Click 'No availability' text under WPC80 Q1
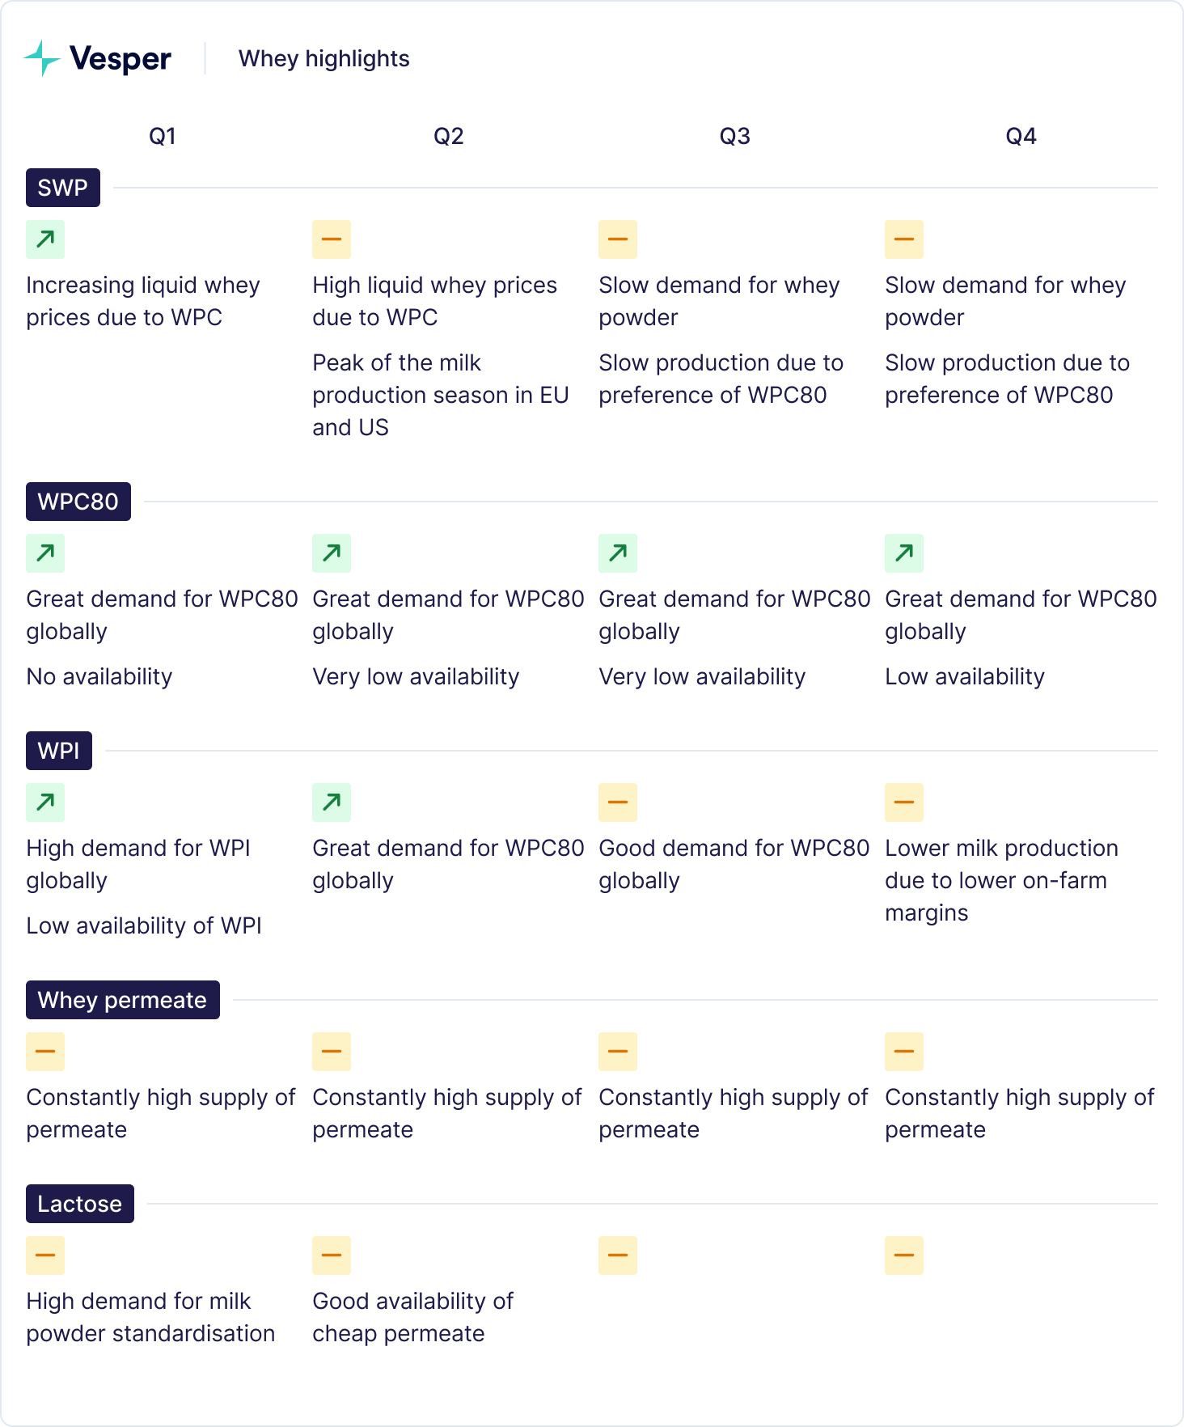1184x1427 pixels. pyautogui.click(x=99, y=676)
